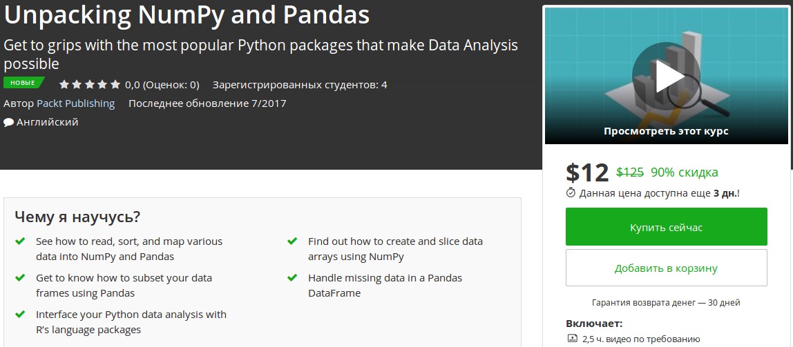Click the Чему я научусь? heading
Viewport: 793px width, 347px height.
click(x=77, y=217)
